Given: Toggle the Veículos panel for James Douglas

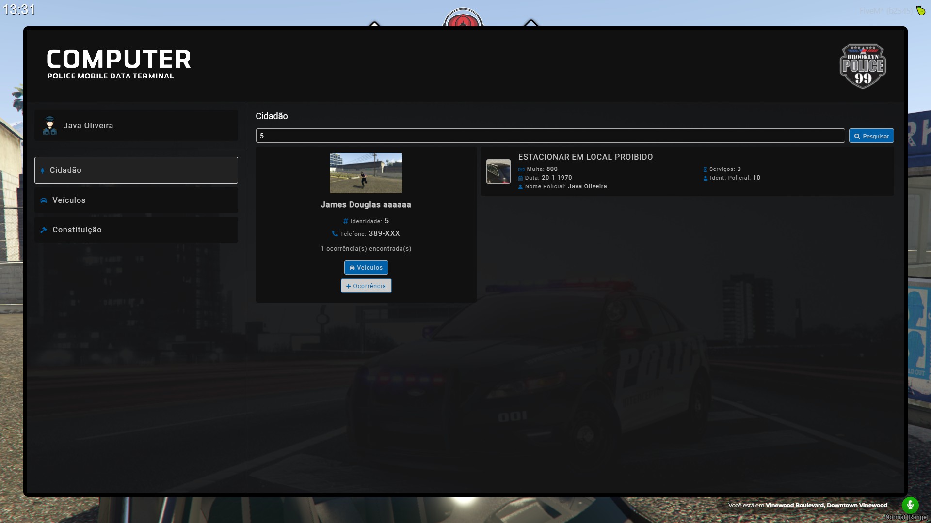Looking at the screenshot, I should click(365, 267).
